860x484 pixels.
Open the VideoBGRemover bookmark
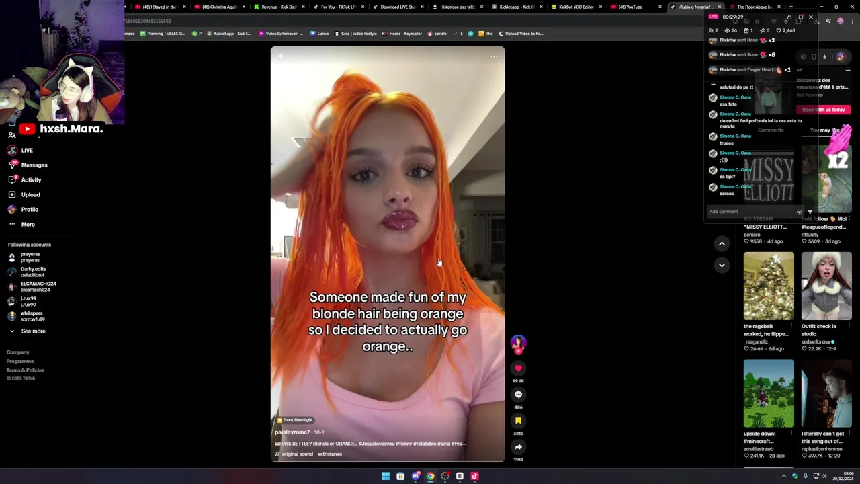coord(281,33)
